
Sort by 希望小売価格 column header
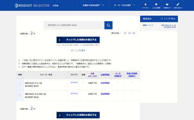coord(132,75)
